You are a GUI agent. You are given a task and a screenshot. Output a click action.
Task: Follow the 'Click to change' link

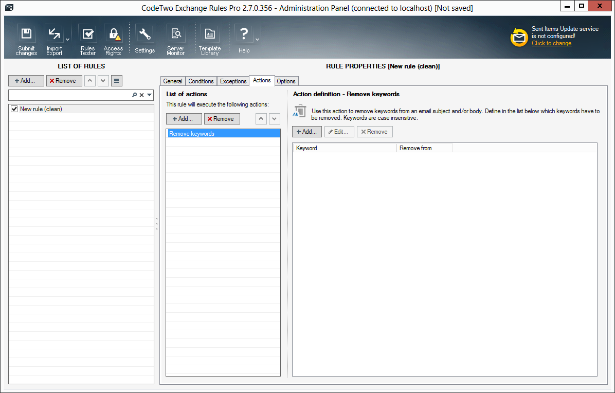point(551,43)
